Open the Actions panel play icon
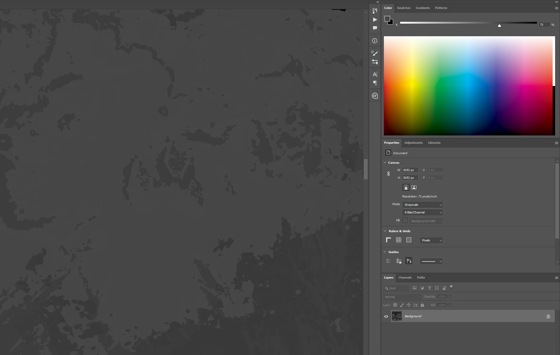Screen dimensions: 560x355 click(x=375, y=20)
